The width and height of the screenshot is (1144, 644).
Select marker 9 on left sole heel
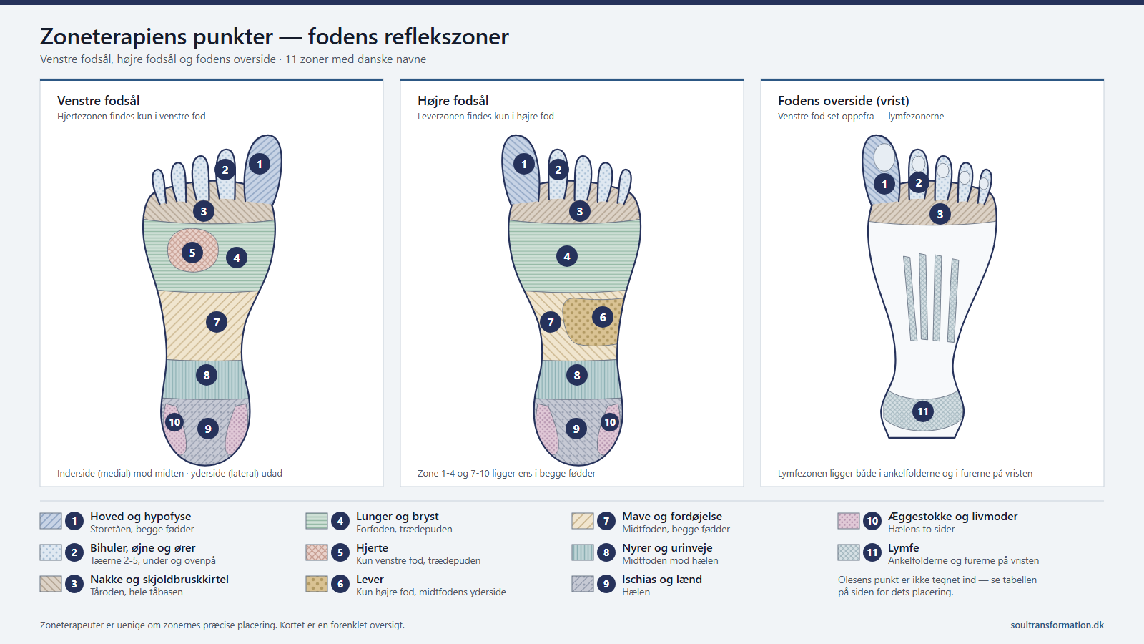(208, 429)
